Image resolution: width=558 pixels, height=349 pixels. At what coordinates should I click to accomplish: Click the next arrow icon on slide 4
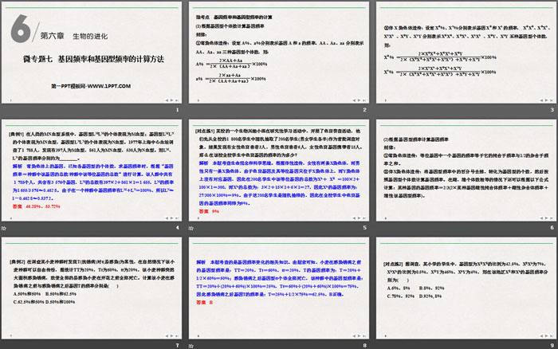pos(172,218)
